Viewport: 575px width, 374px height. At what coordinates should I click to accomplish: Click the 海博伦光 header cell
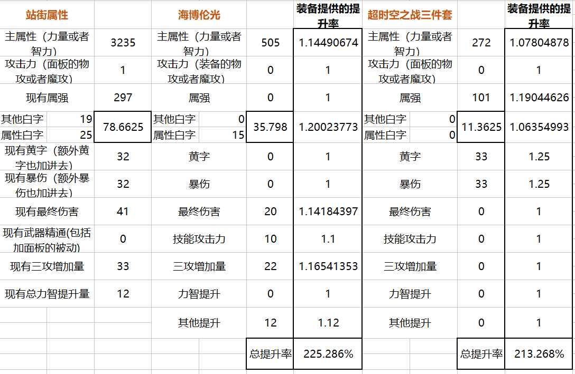(199, 15)
